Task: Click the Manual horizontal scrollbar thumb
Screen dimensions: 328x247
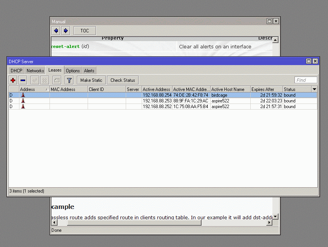Action: tap(134, 223)
